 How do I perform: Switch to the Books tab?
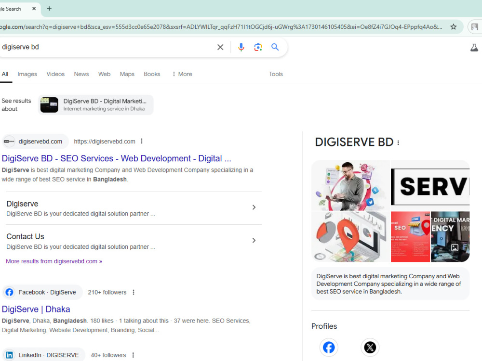point(152,74)
